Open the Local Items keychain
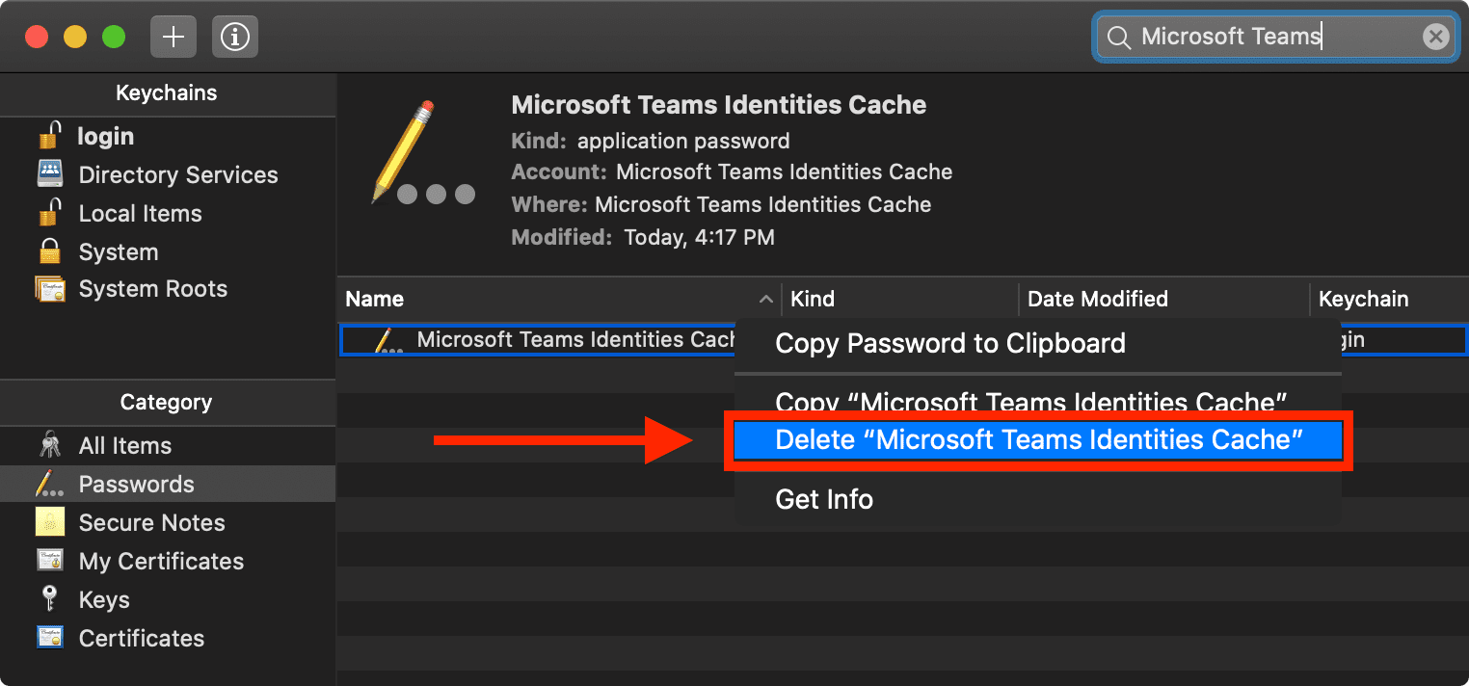 click(x=140, y=214)
